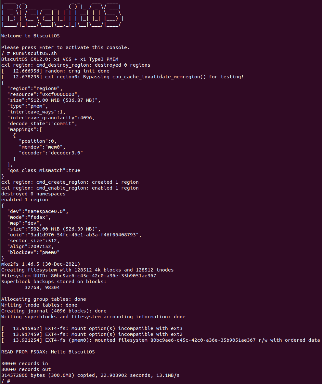The image size is (322, 384).
Task: Click the memdev value mem0
Action: tap(54, 147)
